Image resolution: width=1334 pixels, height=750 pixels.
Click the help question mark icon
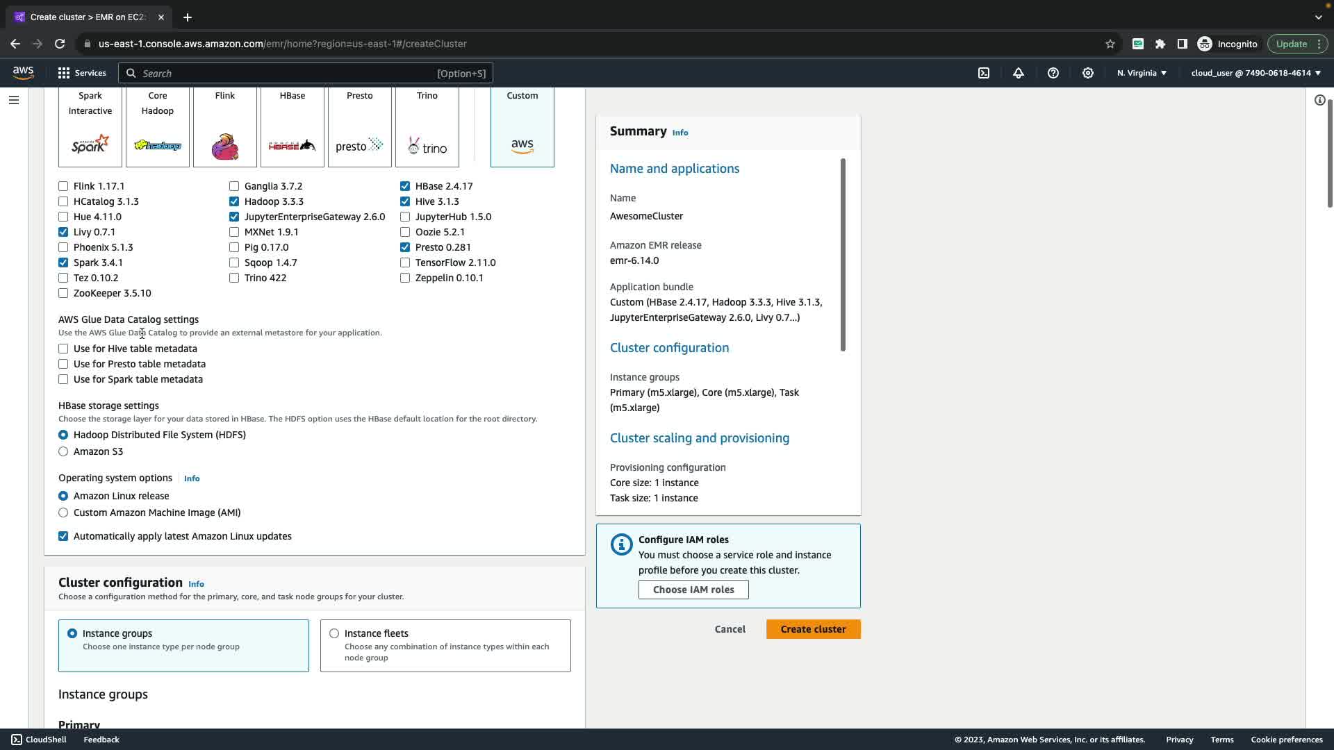pos(1053,73)
